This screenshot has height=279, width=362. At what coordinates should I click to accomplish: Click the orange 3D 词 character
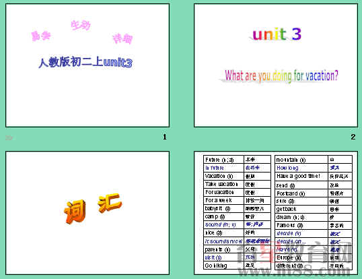coord(75,212)
